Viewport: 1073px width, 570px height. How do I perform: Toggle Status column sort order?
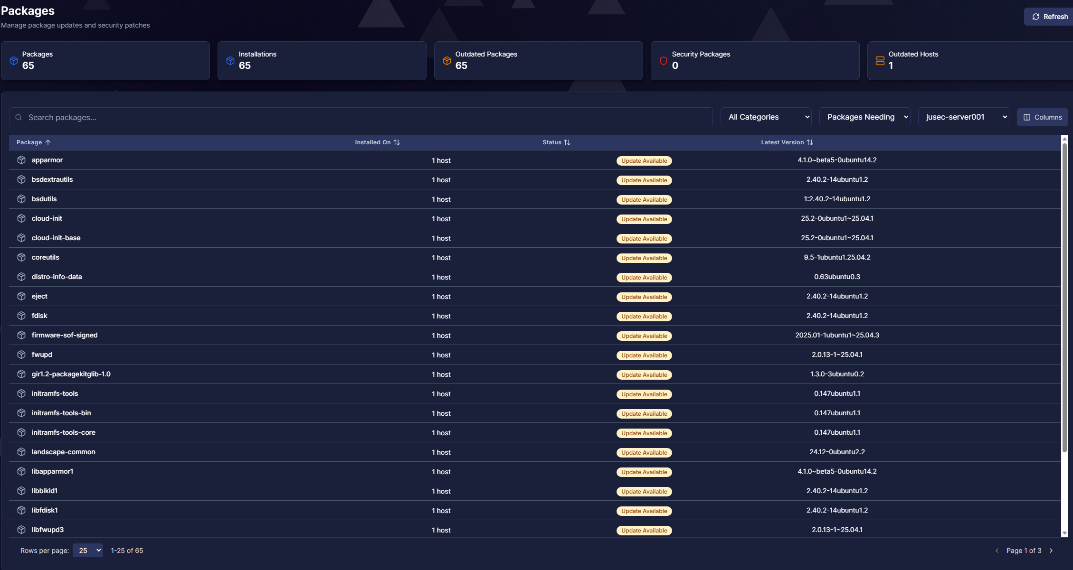[567, 142]
